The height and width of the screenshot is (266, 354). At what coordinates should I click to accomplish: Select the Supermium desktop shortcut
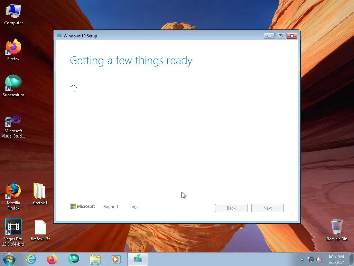point(13,86)
